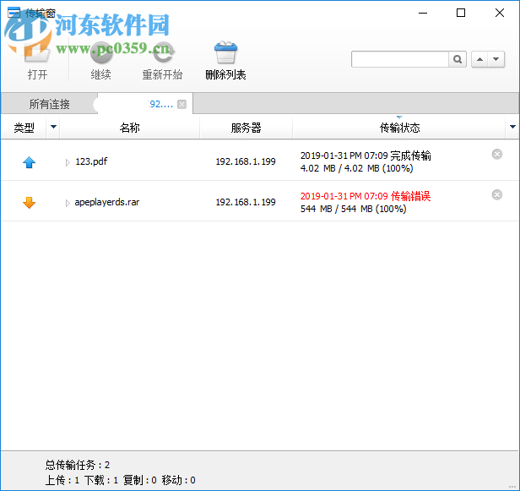Remove the 123.pdf transfer entry
Screen dimensions: 520x491
tap(496, 155)
